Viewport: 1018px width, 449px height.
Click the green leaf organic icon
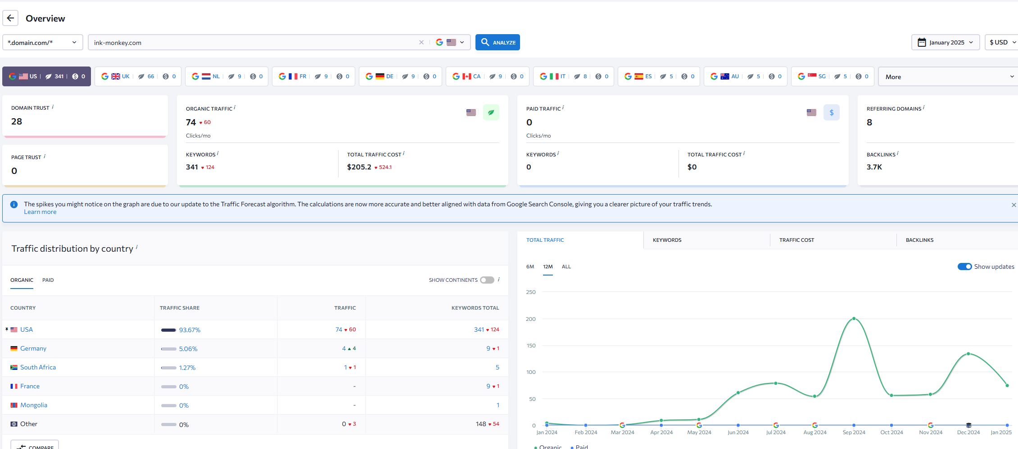coord(491,112)
